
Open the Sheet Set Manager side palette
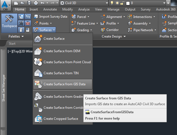click(x=3, y=88)
